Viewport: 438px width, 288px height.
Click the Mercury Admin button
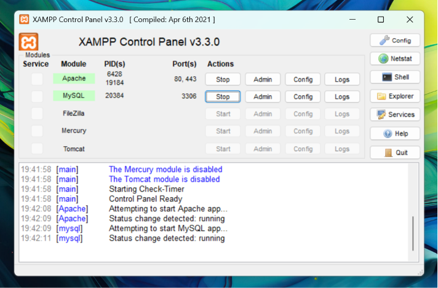click(x=263, y=131)
